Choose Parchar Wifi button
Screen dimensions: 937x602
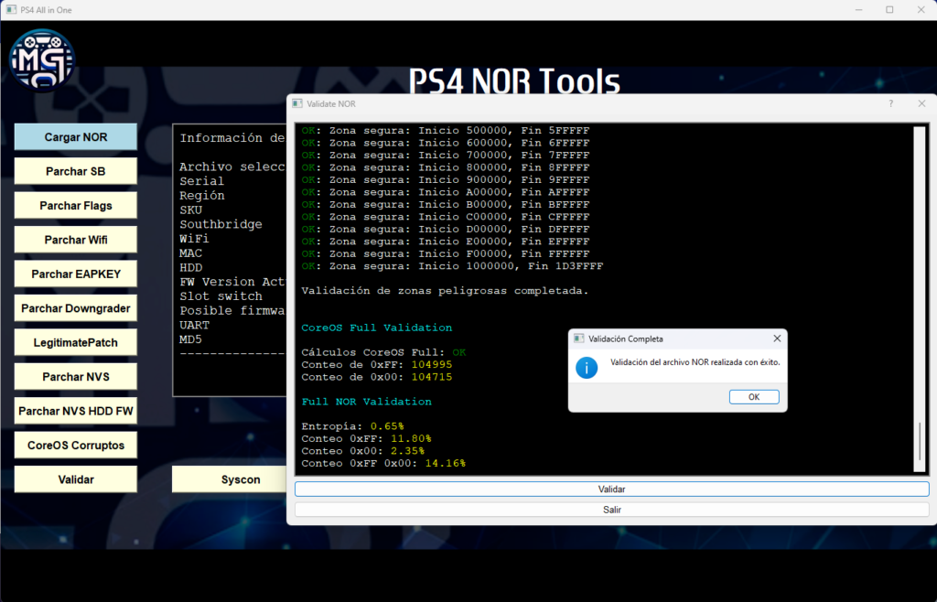tap(76, 240)
